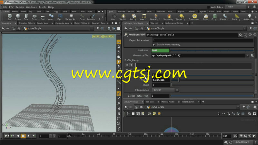Add a GI Light
The height and width of the screenshot is (145, 258).
(214, 17)
